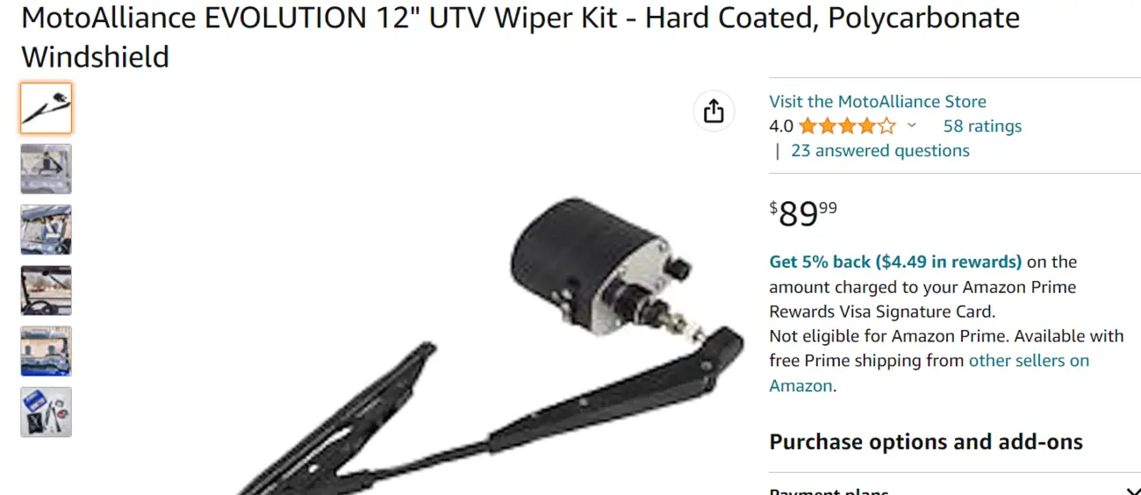Click the product title text
1141x495 pixels.
coord(520,37)
